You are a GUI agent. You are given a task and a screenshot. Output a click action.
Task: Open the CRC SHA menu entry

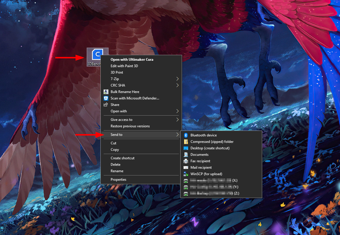pos(141,85)
